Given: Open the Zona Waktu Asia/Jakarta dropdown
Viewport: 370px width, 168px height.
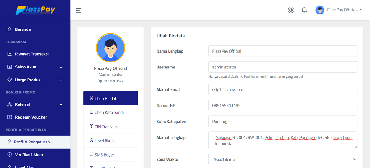Looking at the screenshot, I should pos(283,159).
